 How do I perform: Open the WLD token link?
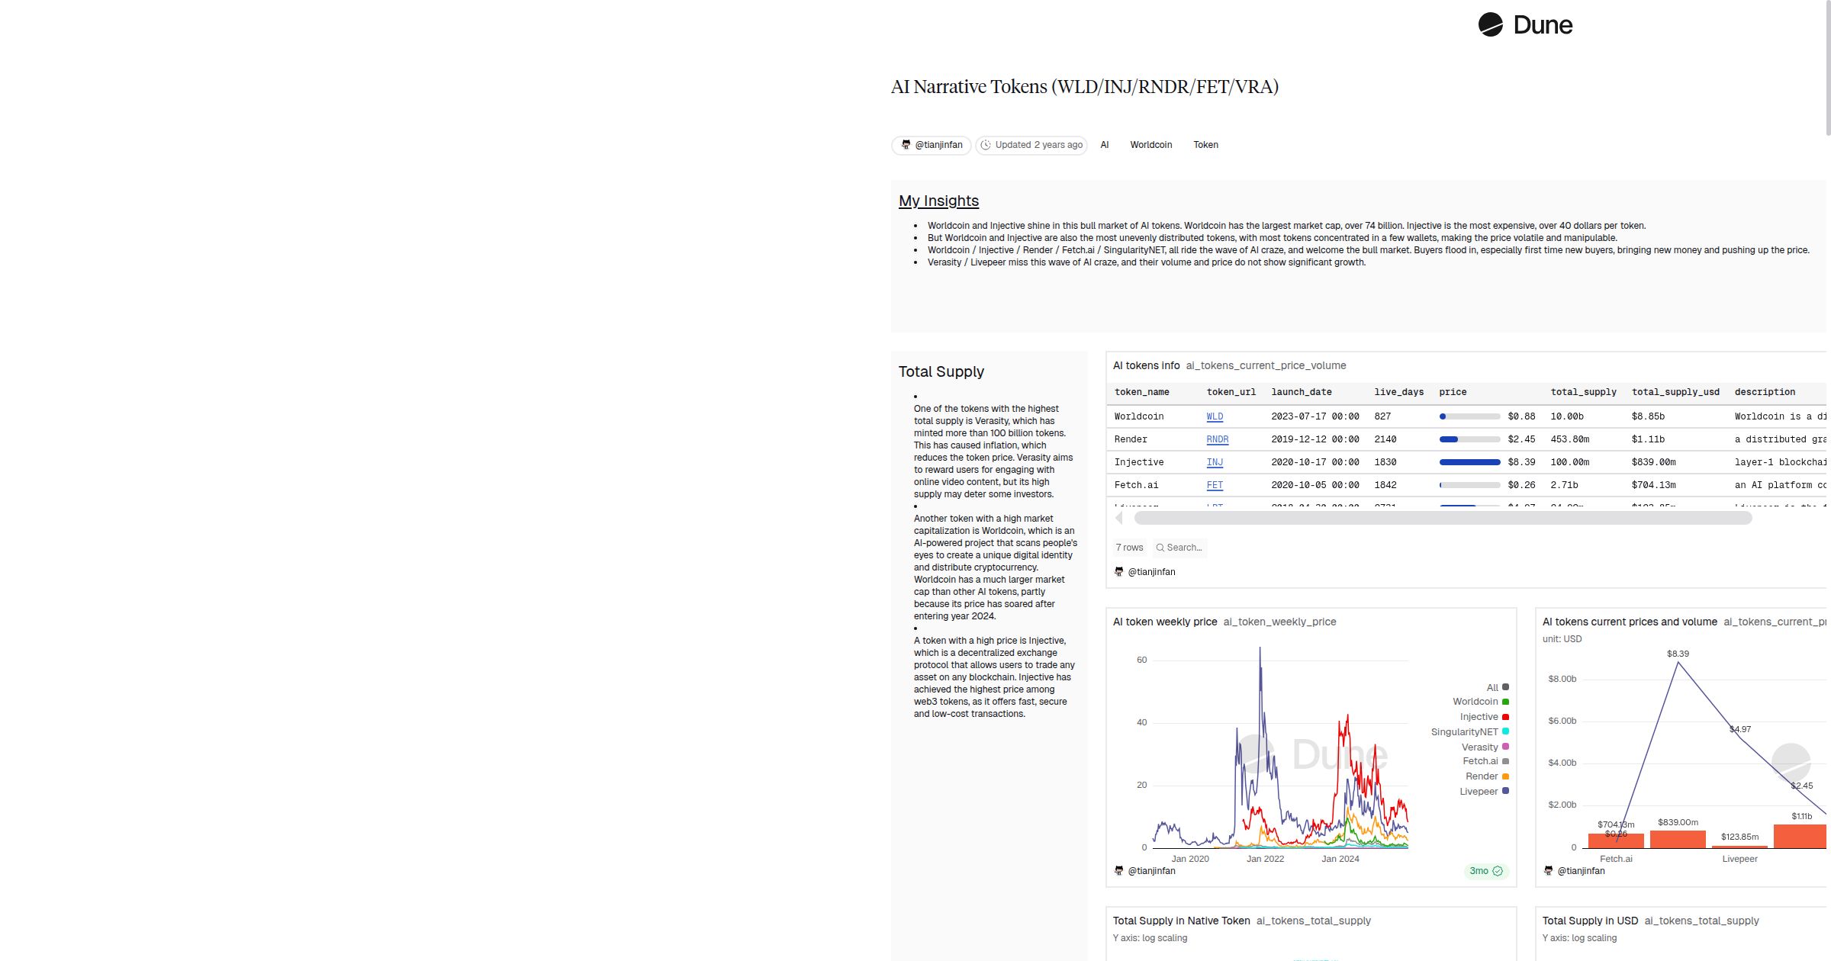(1215, 416)
